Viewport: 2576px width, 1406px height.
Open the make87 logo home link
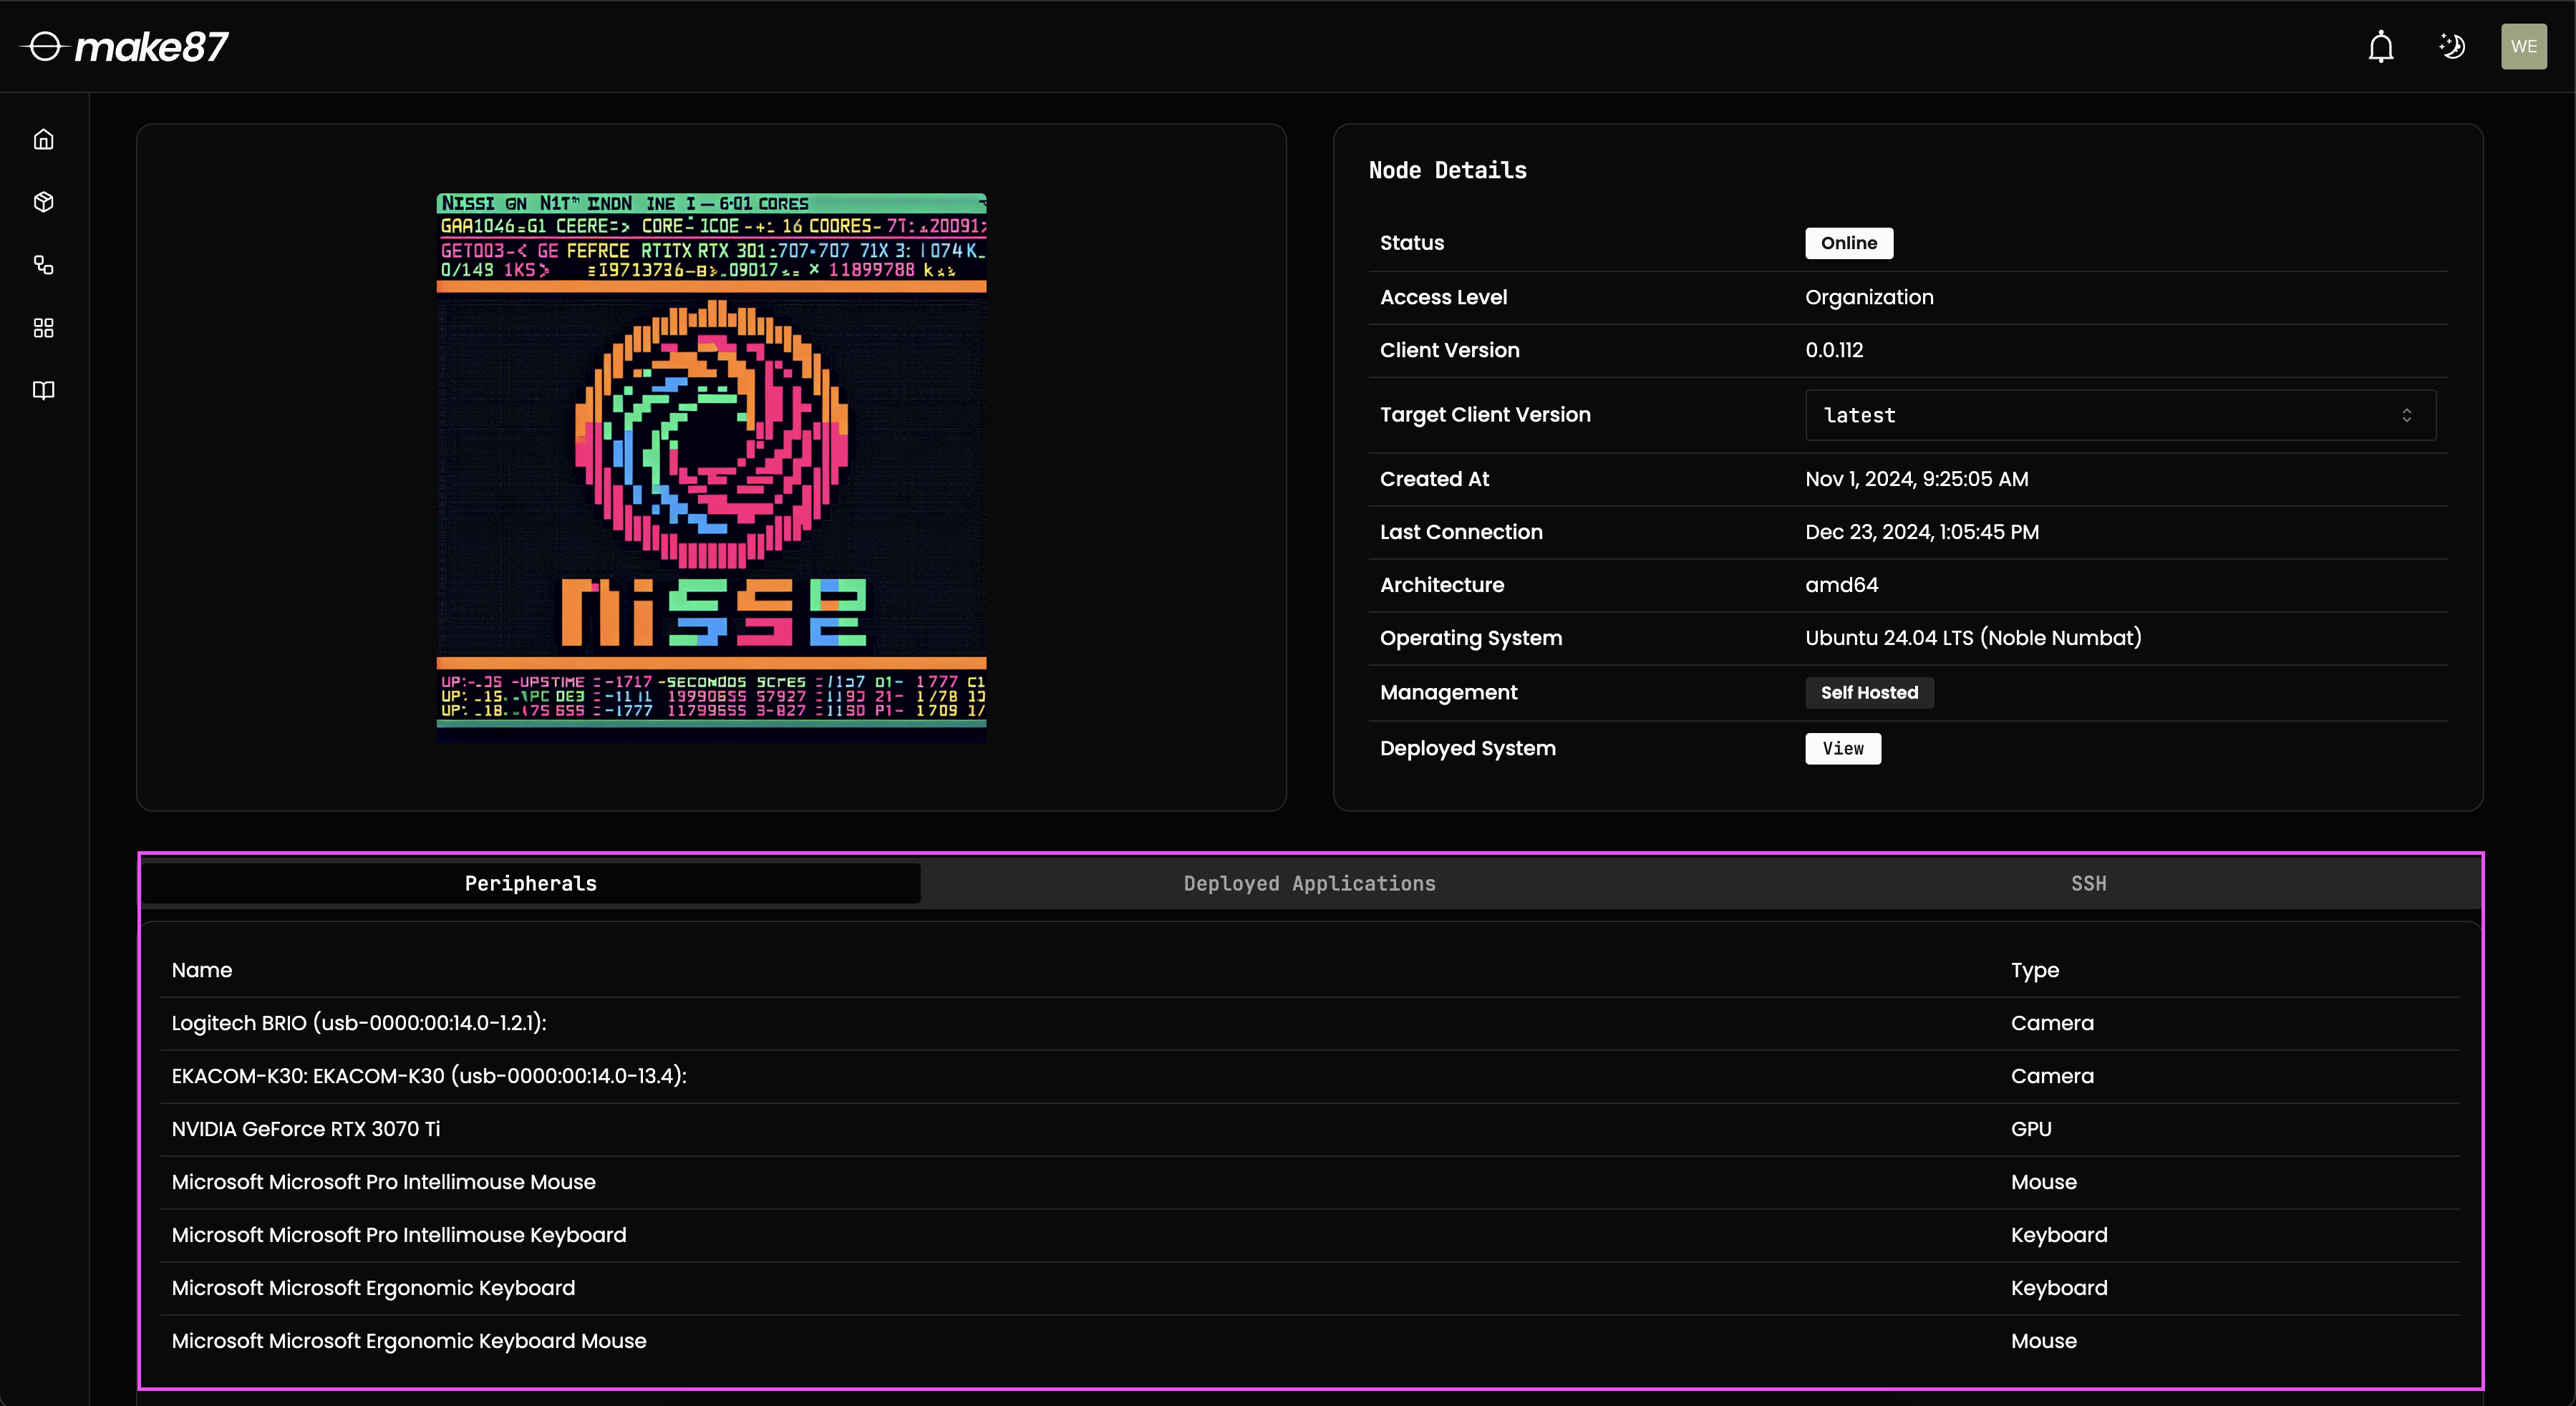pyautogui.click(x=125, y=46)
